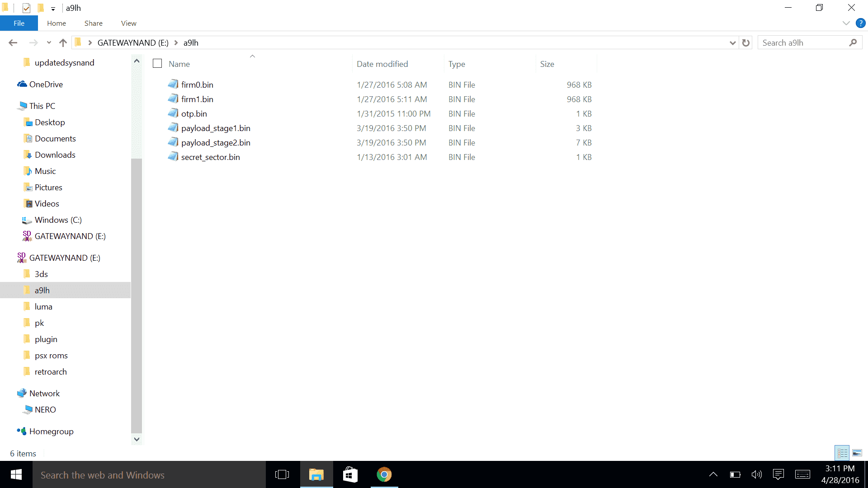Open Google Chrome from taskbar

[384, 474]
